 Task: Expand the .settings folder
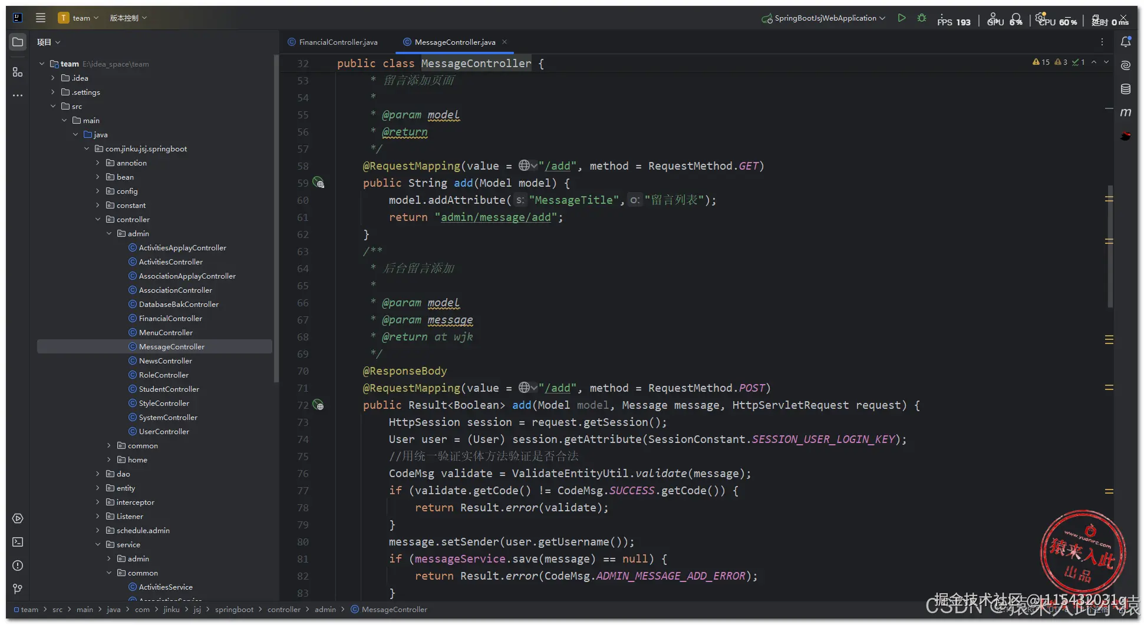53,92
